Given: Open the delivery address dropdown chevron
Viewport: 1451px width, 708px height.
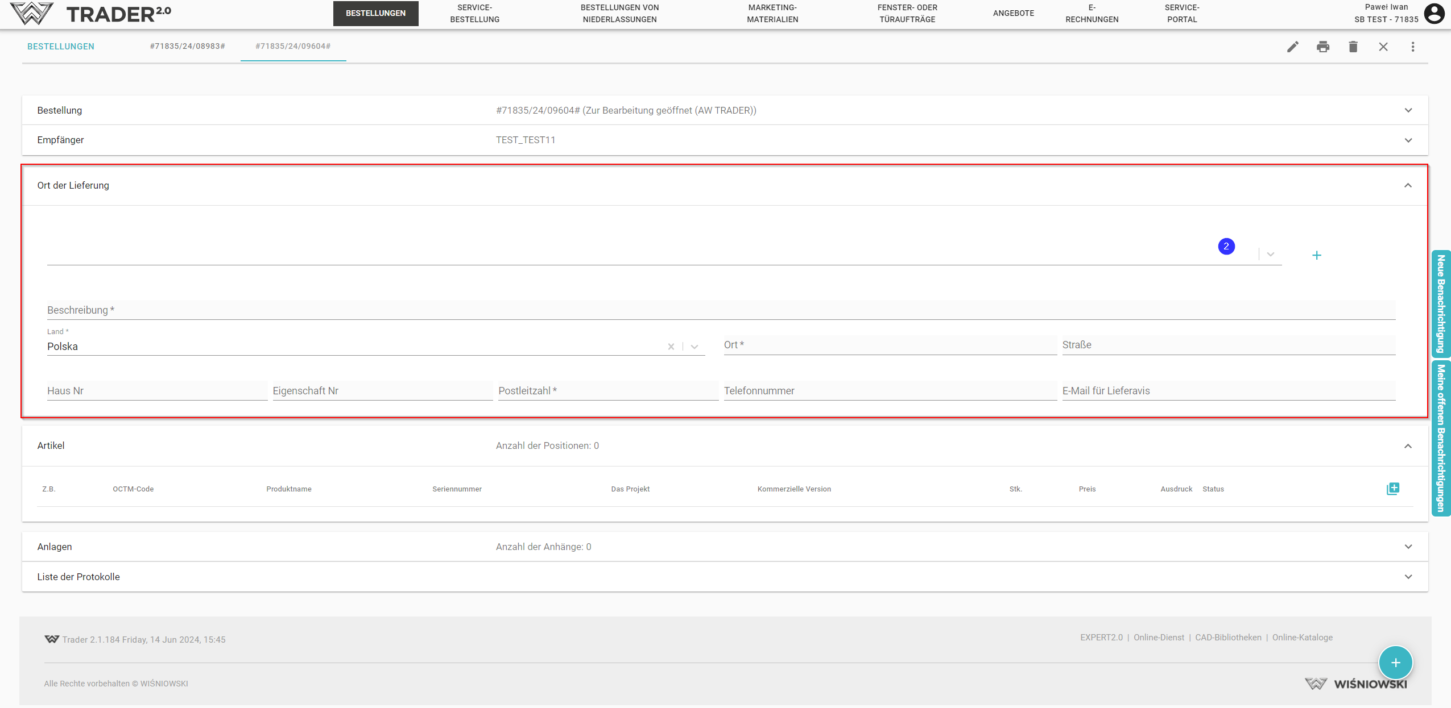Looking at the screenshot, I should pos(1270,254).
